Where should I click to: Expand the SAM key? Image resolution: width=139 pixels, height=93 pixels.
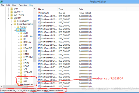(x=9, y=9)
